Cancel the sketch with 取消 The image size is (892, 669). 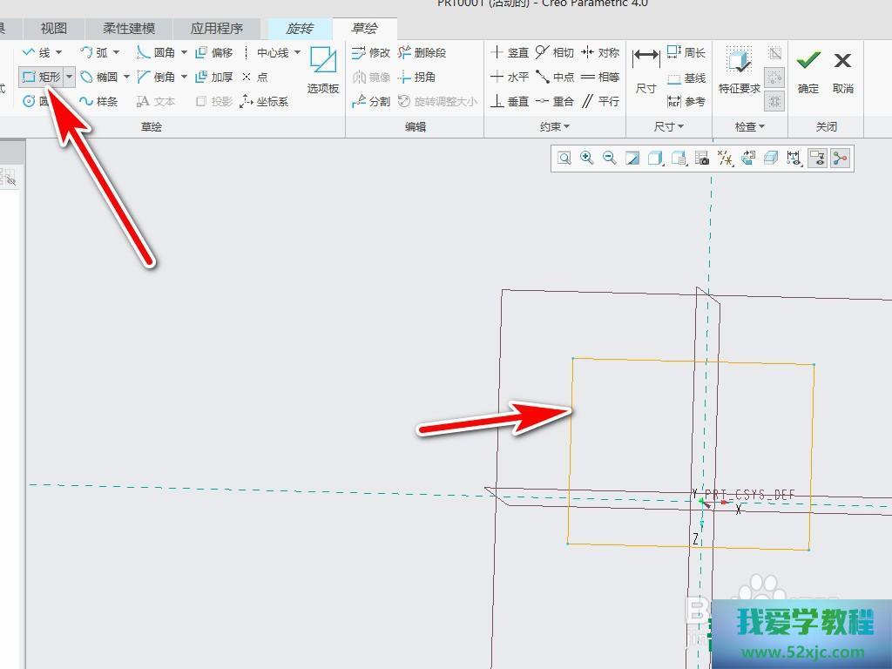click(842, 70)
